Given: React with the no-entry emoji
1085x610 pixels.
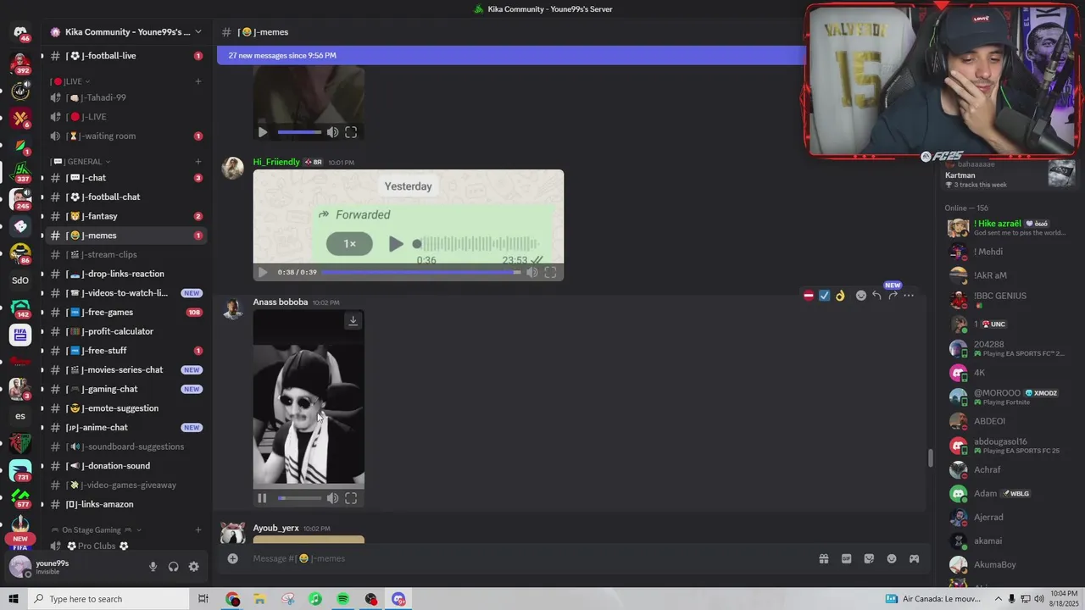Looking at the screenshot, I should click(809, 296).
